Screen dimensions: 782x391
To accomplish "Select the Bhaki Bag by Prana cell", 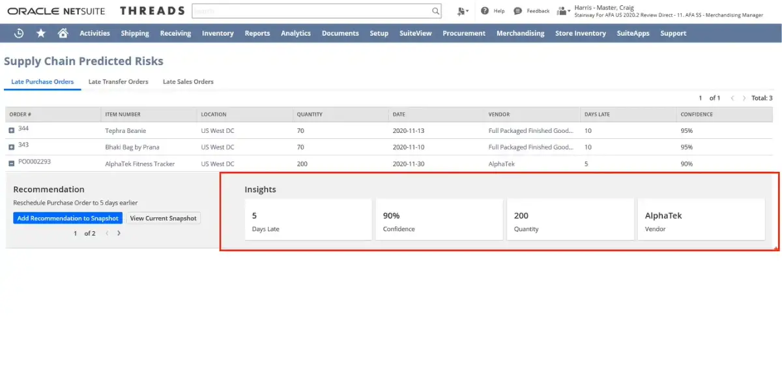I will pyautogui.click(x=132, y=147).
